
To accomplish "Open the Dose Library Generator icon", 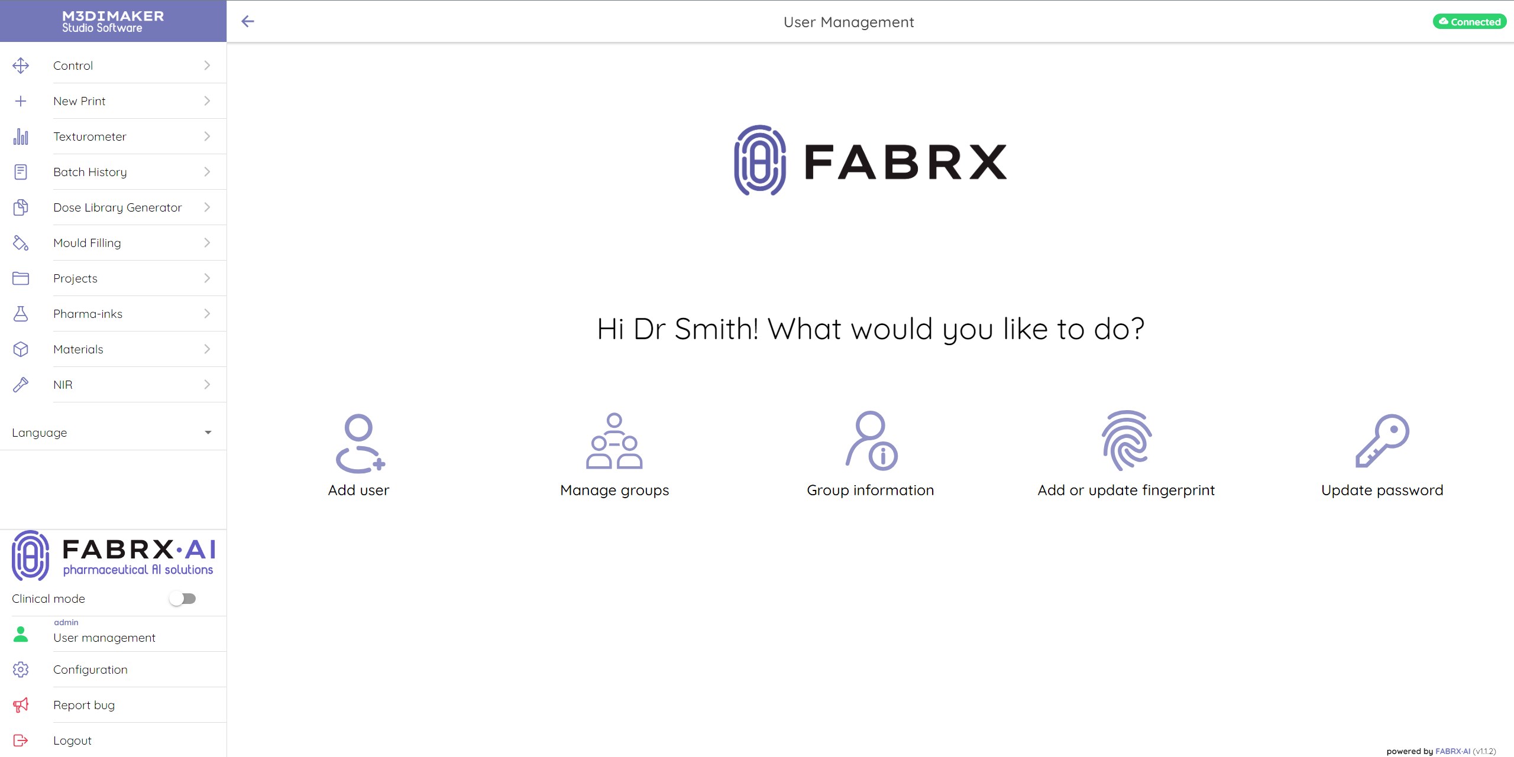I will [x=20, y=207].
